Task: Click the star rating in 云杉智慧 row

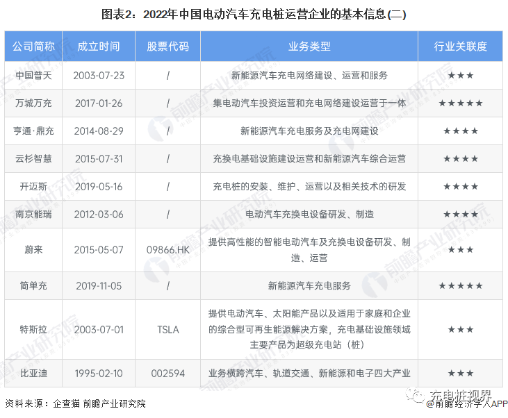Action: pos(460,159)
